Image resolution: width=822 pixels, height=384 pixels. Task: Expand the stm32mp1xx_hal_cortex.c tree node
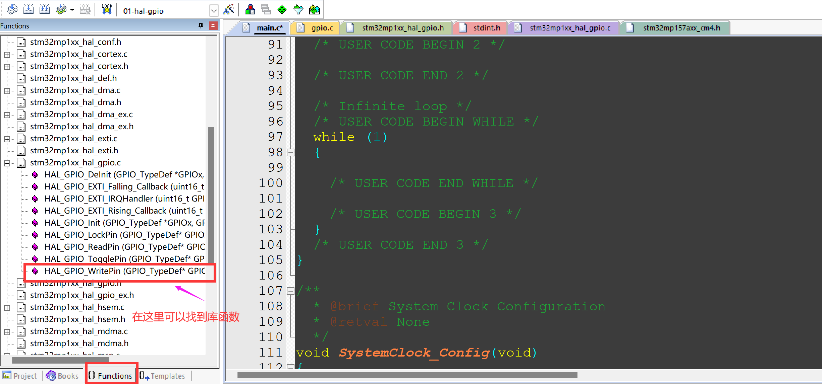[x=7, y=55]
